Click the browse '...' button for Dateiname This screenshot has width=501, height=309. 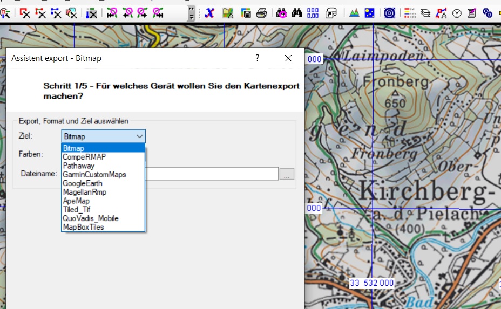coord(287,174)
